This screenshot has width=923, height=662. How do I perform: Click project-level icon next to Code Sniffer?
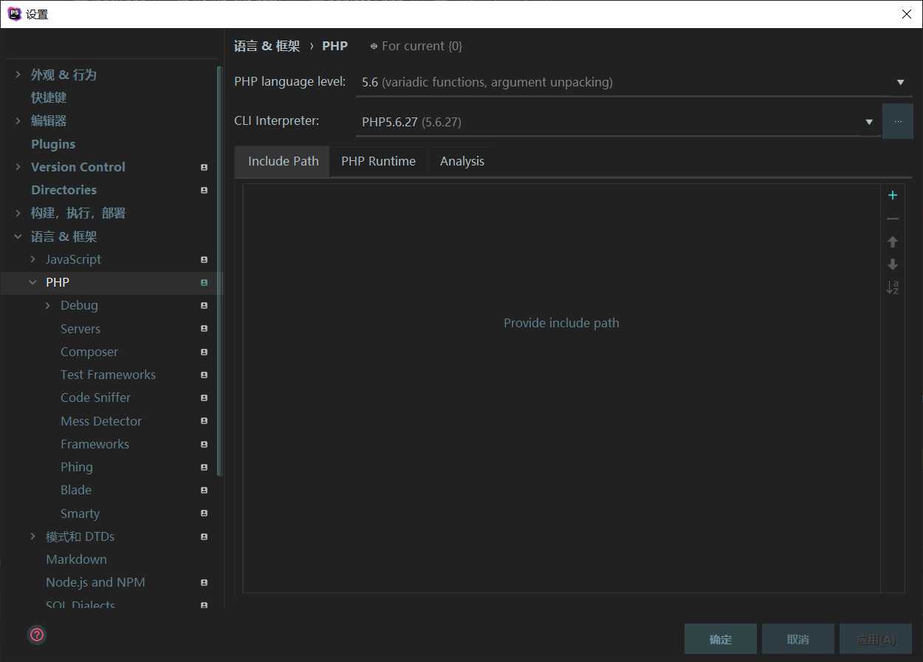pos(205,398)
